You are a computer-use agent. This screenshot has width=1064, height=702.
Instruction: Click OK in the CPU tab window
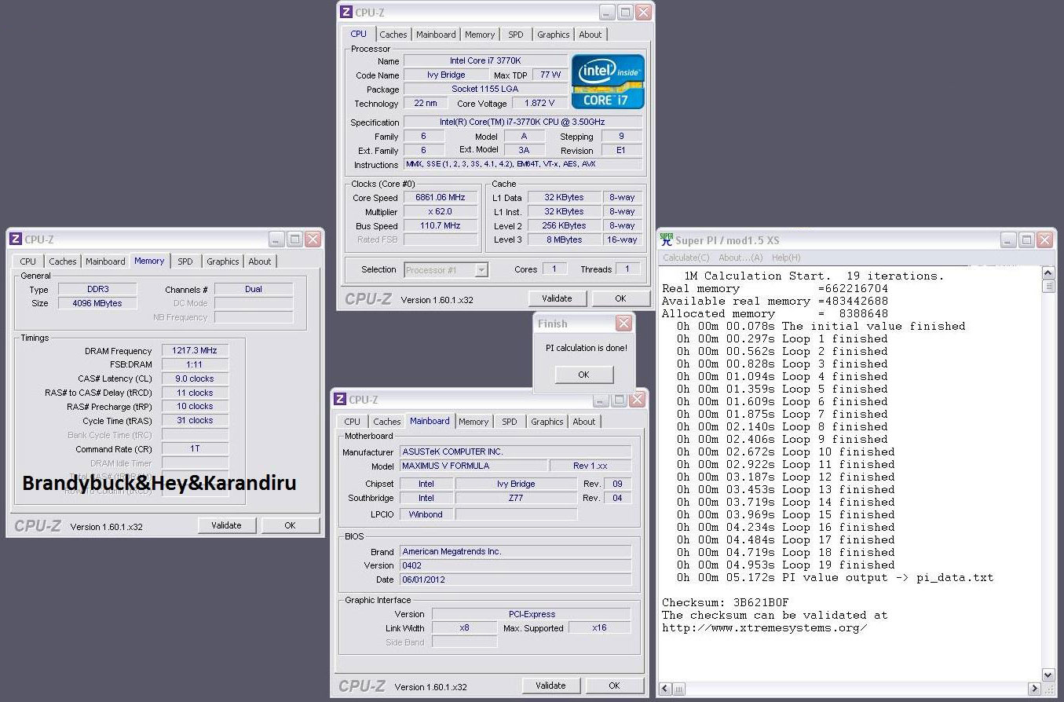pyautogui.click(x=620, y=298)
